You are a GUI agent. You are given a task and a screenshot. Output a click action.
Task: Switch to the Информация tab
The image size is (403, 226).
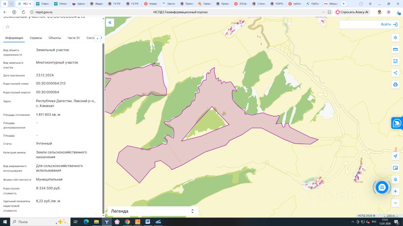click(14, 38)
